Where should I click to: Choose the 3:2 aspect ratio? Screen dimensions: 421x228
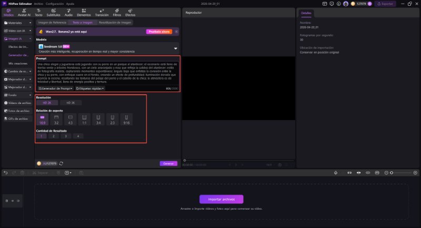coord(56,120)
